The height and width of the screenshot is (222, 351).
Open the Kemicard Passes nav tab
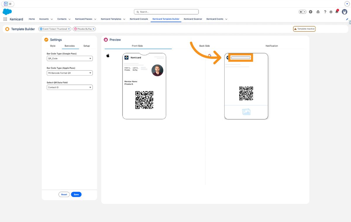tap(84, 19)
